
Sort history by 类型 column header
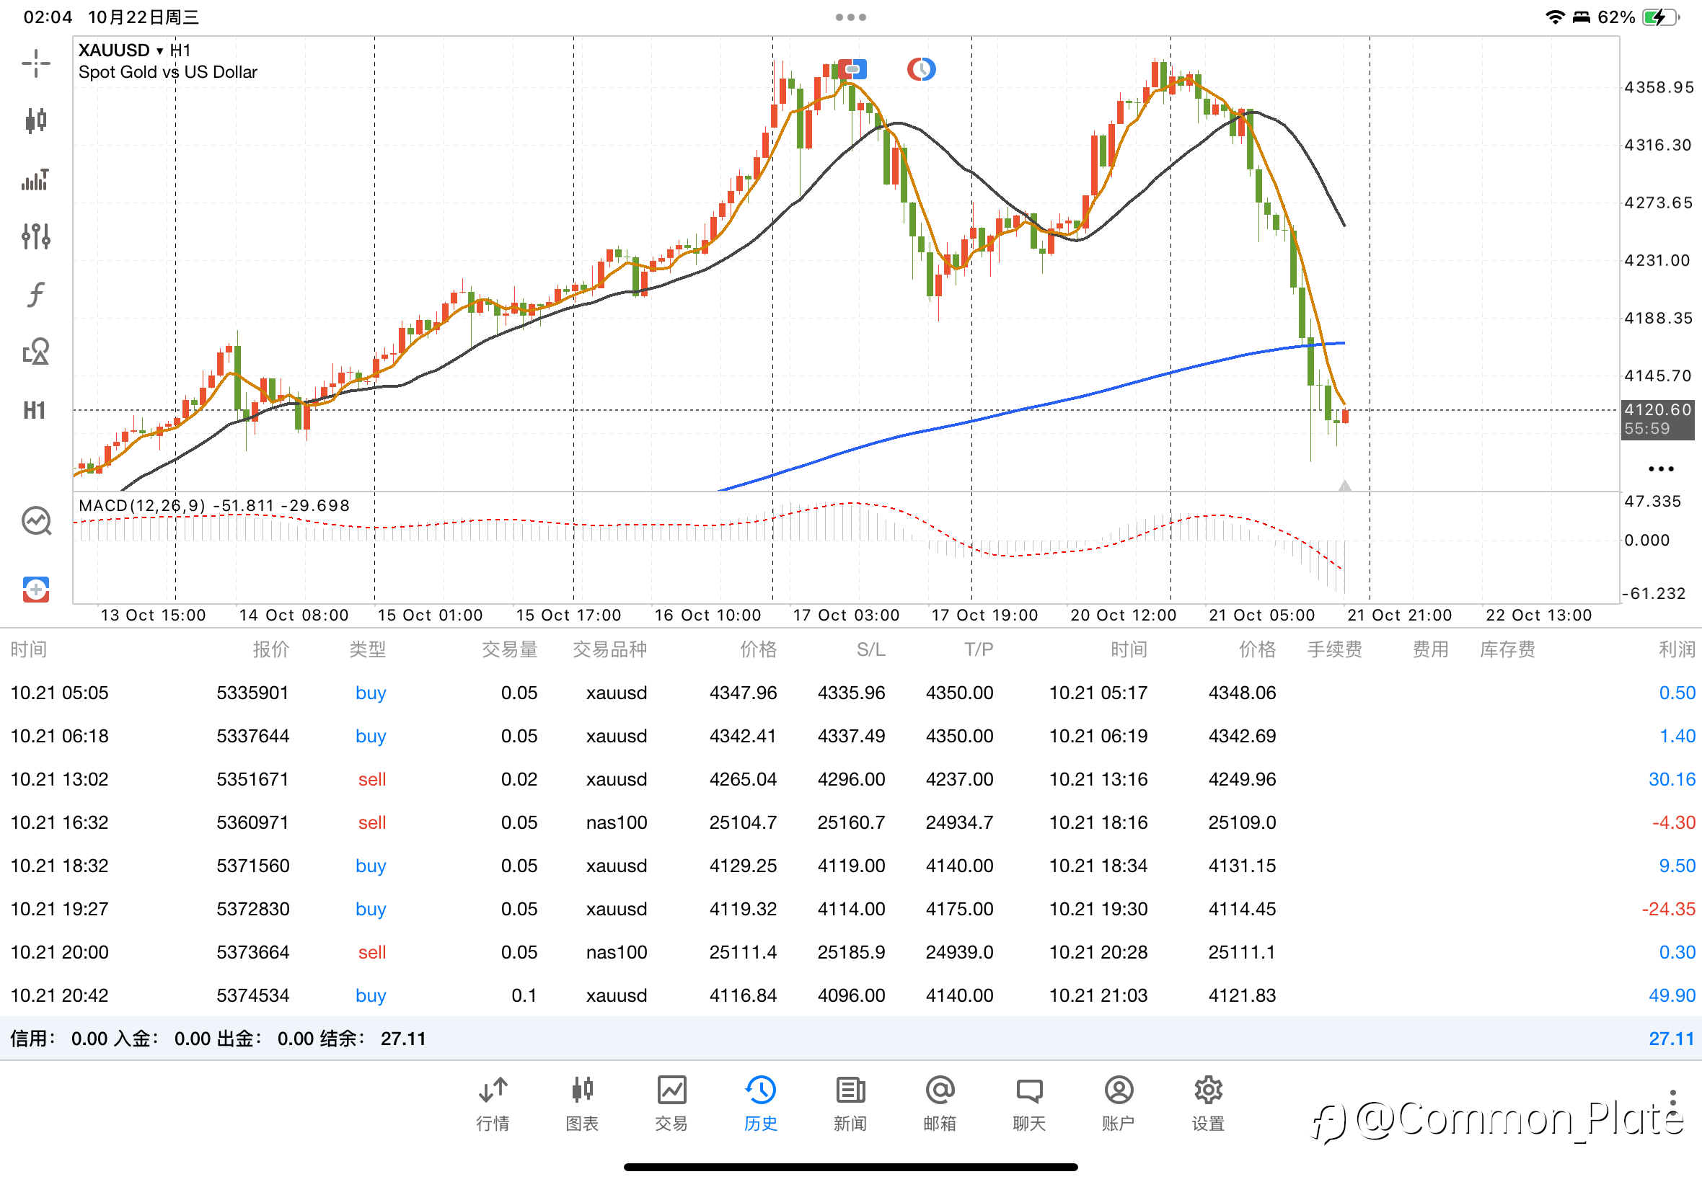(368, 649)
